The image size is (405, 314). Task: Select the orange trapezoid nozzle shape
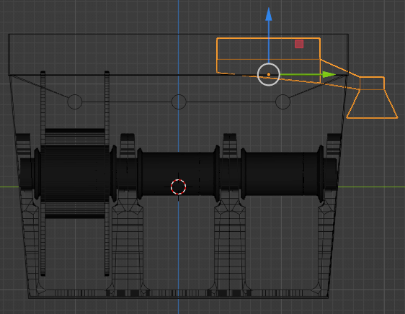tap(372, 104)
